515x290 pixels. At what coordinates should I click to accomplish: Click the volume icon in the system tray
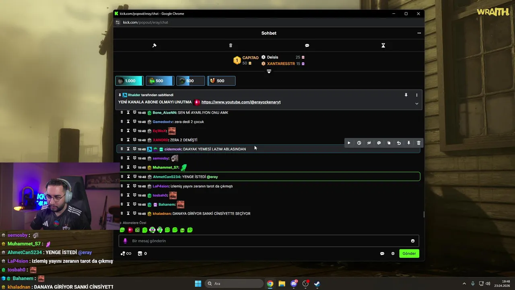488,284
